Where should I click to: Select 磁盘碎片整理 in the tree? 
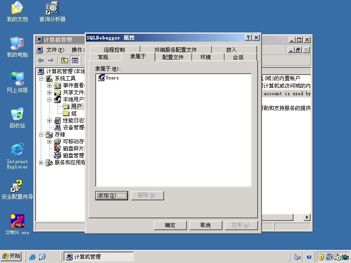click(70, 149)
